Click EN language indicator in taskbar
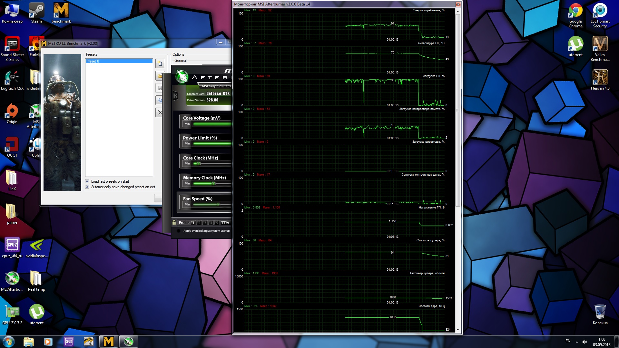Image resolution: width=619 pixels, height=348 pixels. (568, 341)
